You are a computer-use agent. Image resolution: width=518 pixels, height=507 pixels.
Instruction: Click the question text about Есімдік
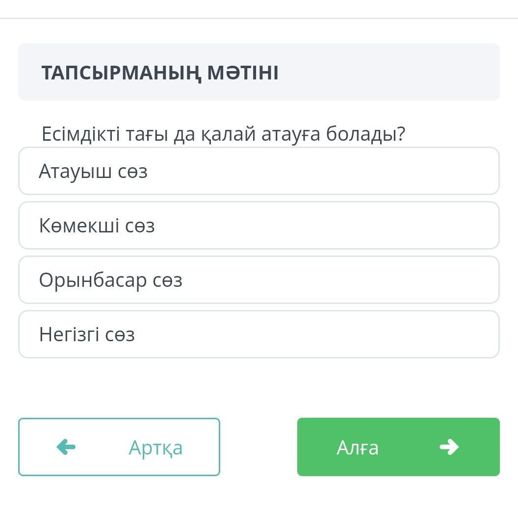(x=223, y=134)
